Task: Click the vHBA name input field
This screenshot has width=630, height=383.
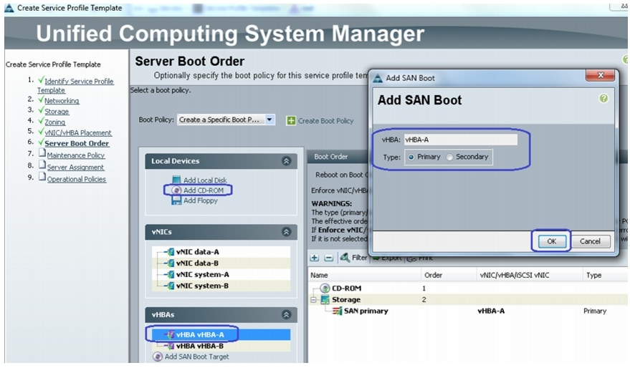Action: tap(460, 140)
